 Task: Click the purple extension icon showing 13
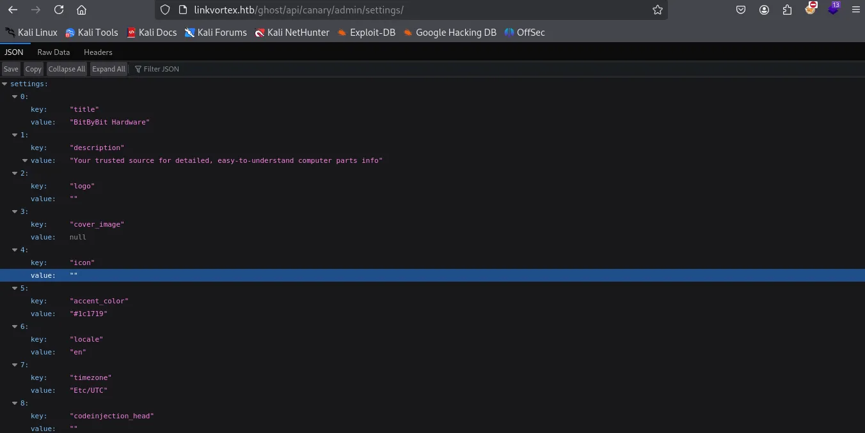click(x=833, y=8)
